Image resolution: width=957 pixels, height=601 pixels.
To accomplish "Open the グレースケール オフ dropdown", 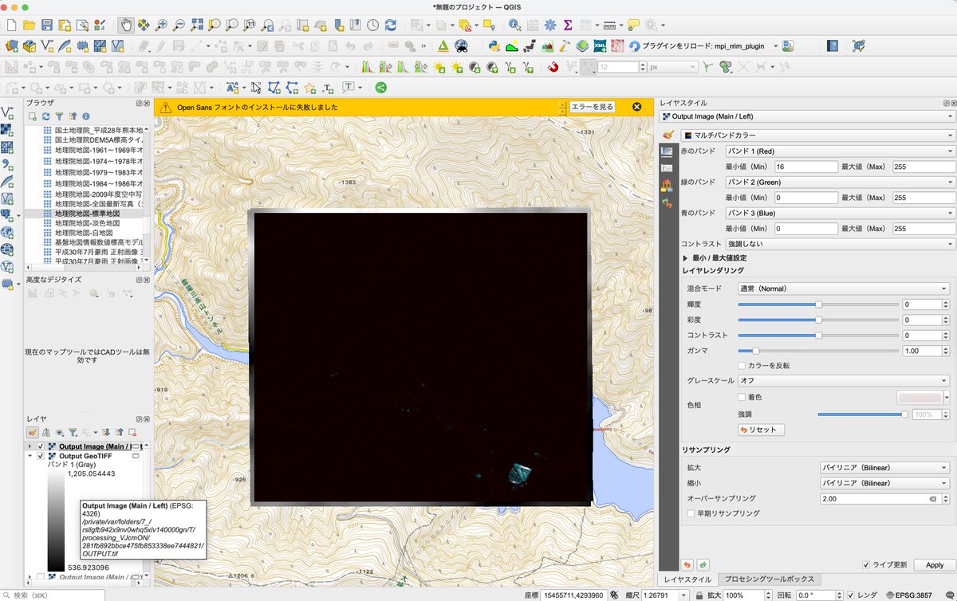I will [843, 381].
